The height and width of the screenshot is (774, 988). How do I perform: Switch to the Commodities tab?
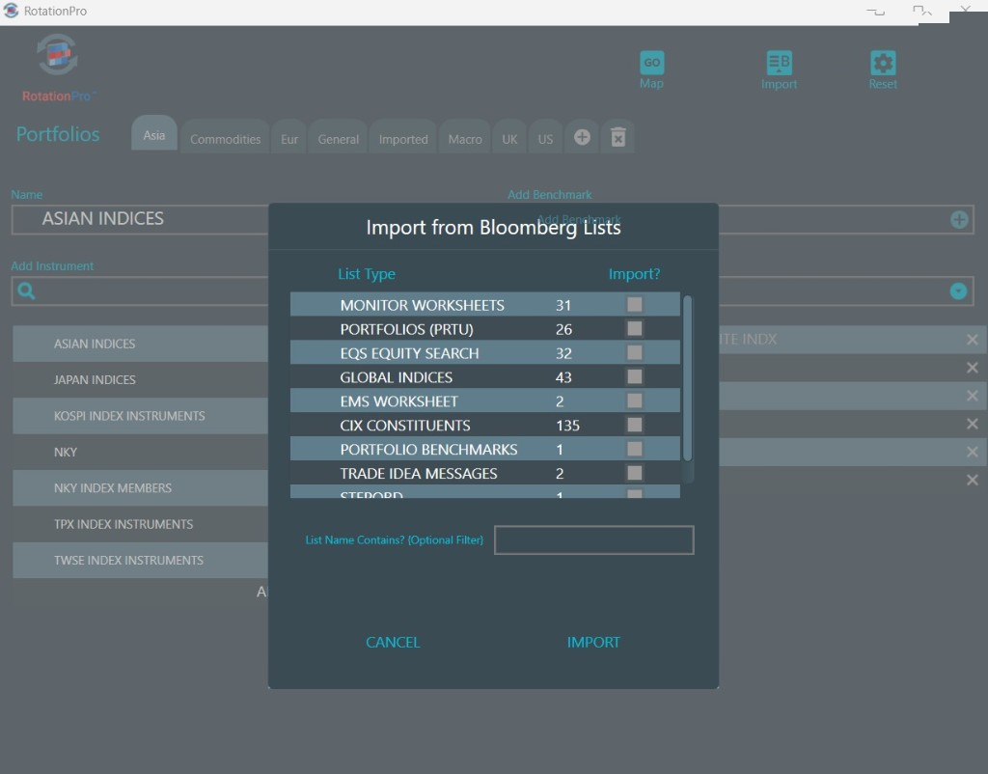pos(225,138)
